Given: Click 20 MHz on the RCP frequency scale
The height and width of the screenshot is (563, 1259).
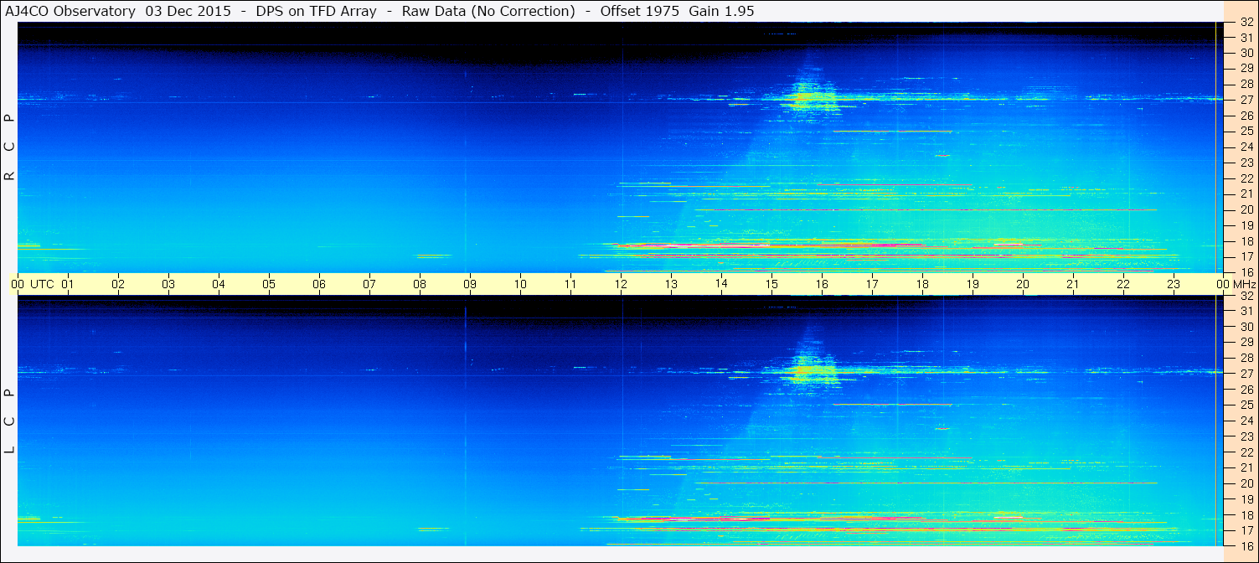Looking at the screenshot, I should [1246, 209].
